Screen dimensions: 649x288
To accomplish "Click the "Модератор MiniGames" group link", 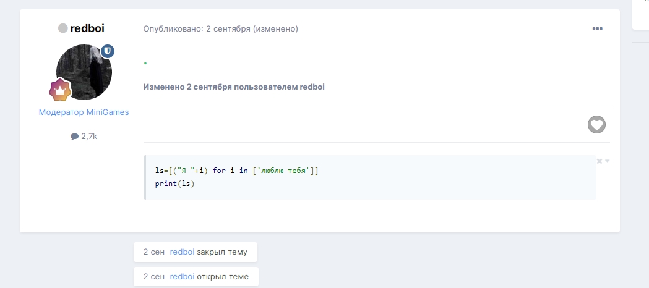I will 84,112.
